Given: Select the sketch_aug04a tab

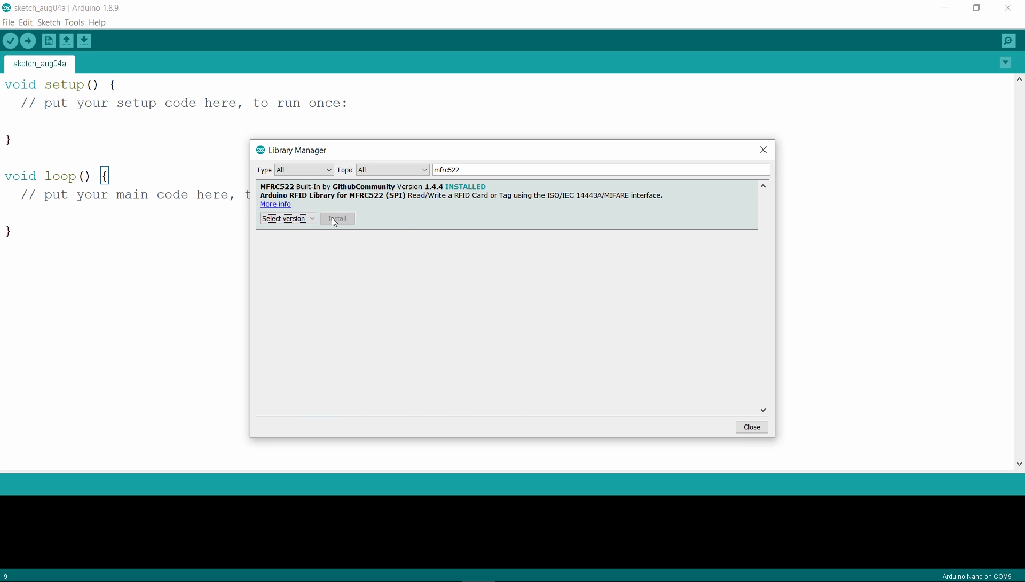Looking at the screenshot, I should (x=40, y=64).
